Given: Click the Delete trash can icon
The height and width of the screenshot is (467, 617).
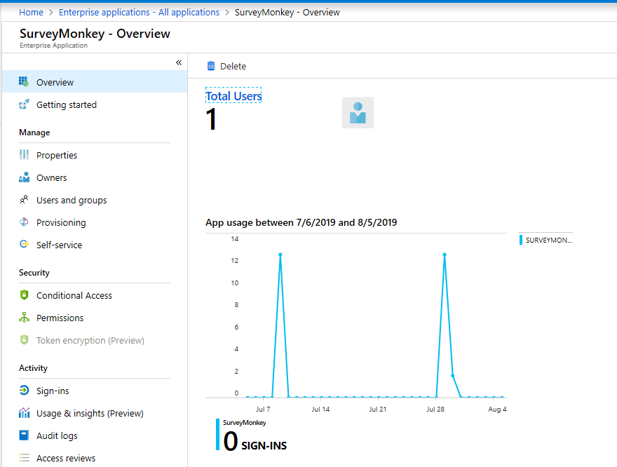Looking at the screenshot, I should pos(211,66).
